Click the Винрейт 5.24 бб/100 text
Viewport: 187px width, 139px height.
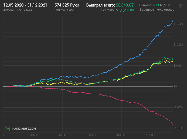[155, 5]
